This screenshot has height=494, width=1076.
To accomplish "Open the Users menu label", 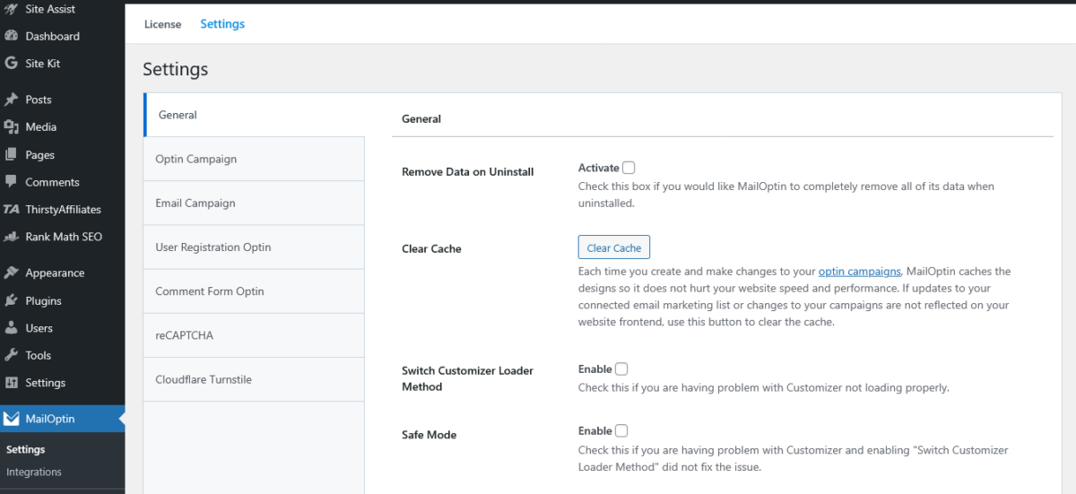I will 39,328.
